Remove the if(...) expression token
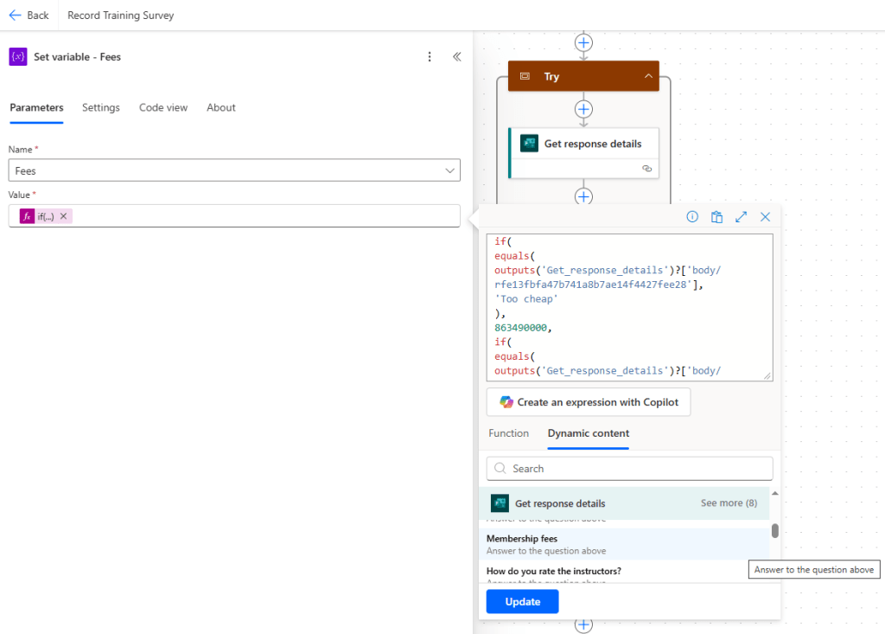Screen dimensions: 885x634 [x=63, y=216]
